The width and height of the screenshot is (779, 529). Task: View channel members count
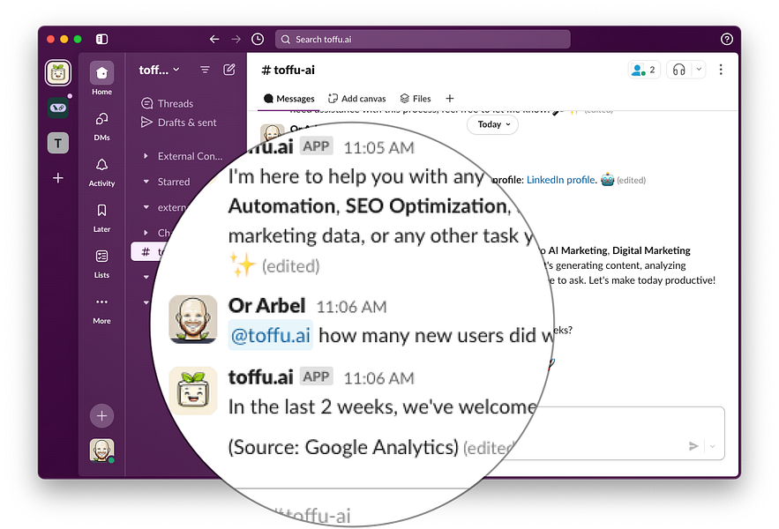(x=644, y=70)
